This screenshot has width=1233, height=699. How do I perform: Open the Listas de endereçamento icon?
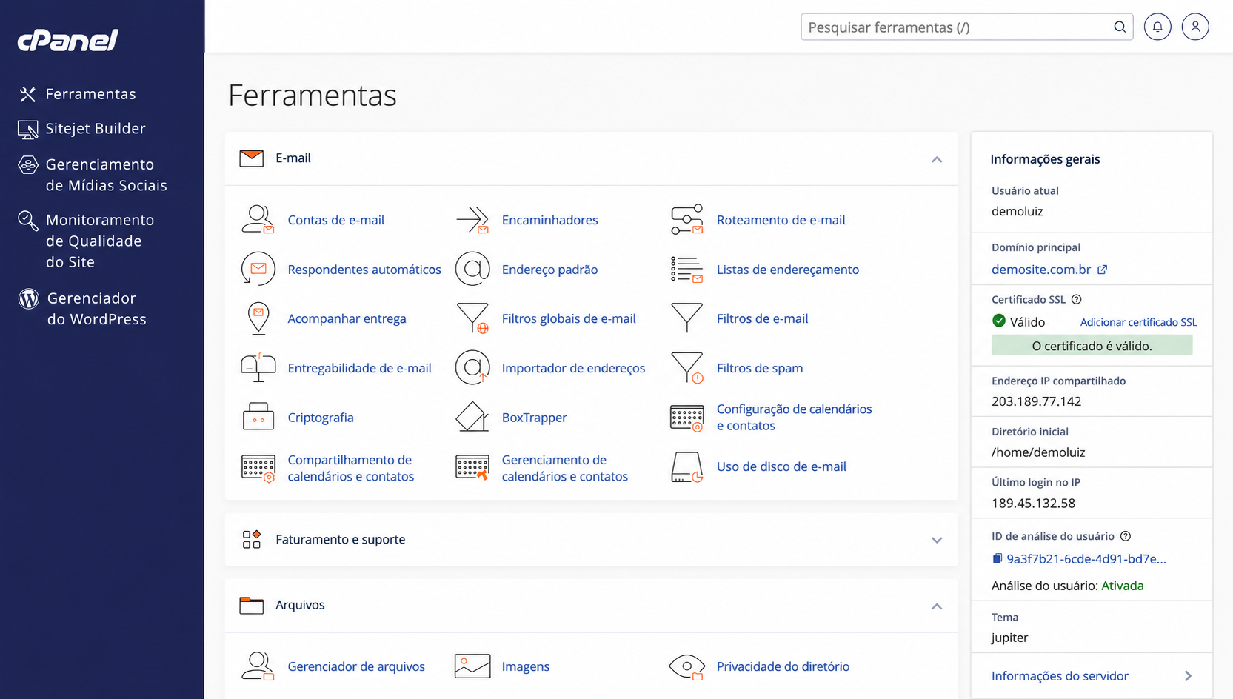point(687,270)
